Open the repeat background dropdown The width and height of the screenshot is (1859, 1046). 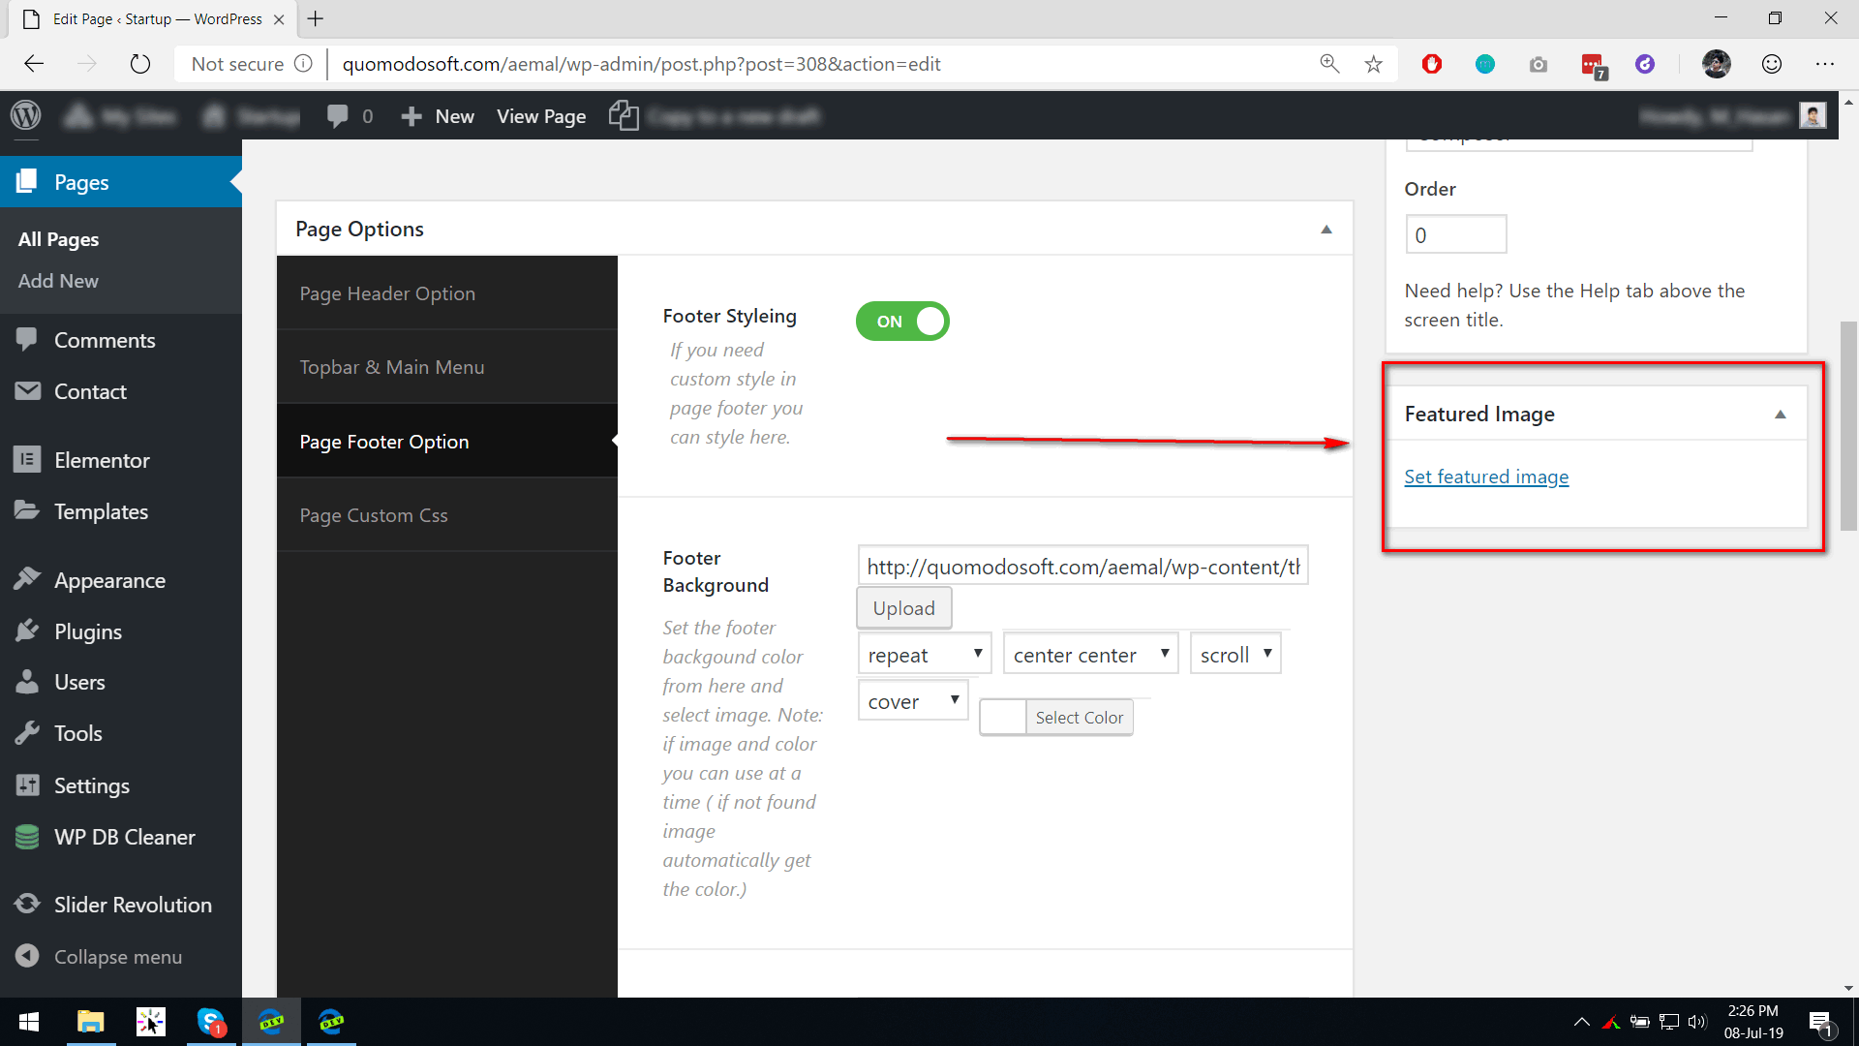click(924, 655)
